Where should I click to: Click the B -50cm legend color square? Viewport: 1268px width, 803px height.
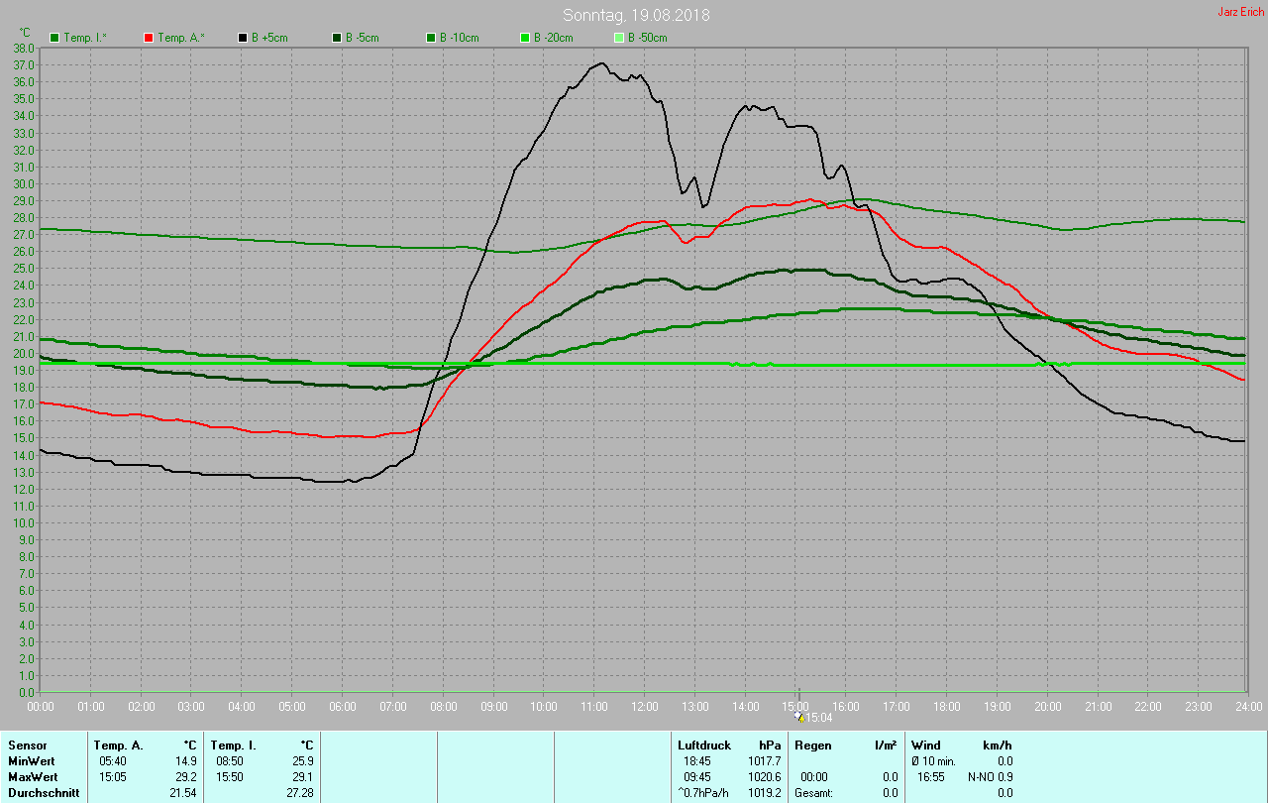619,37
